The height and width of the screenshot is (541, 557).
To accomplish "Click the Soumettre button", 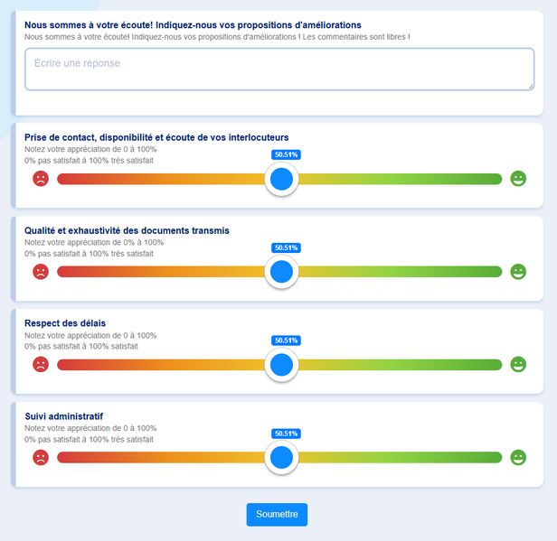I will [277, 514].
